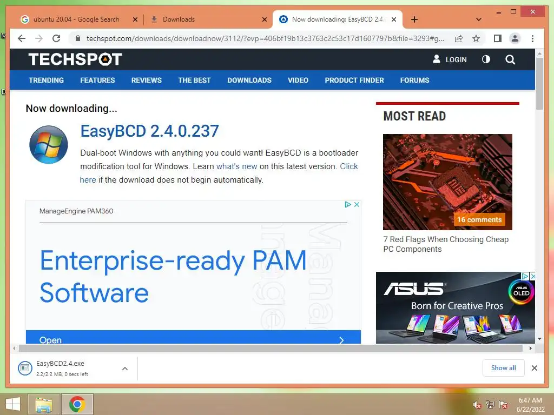554x415 pixels.
Task: Click Enterprise-ready PAM Software ad text
Action: click(x=173, y=276)
